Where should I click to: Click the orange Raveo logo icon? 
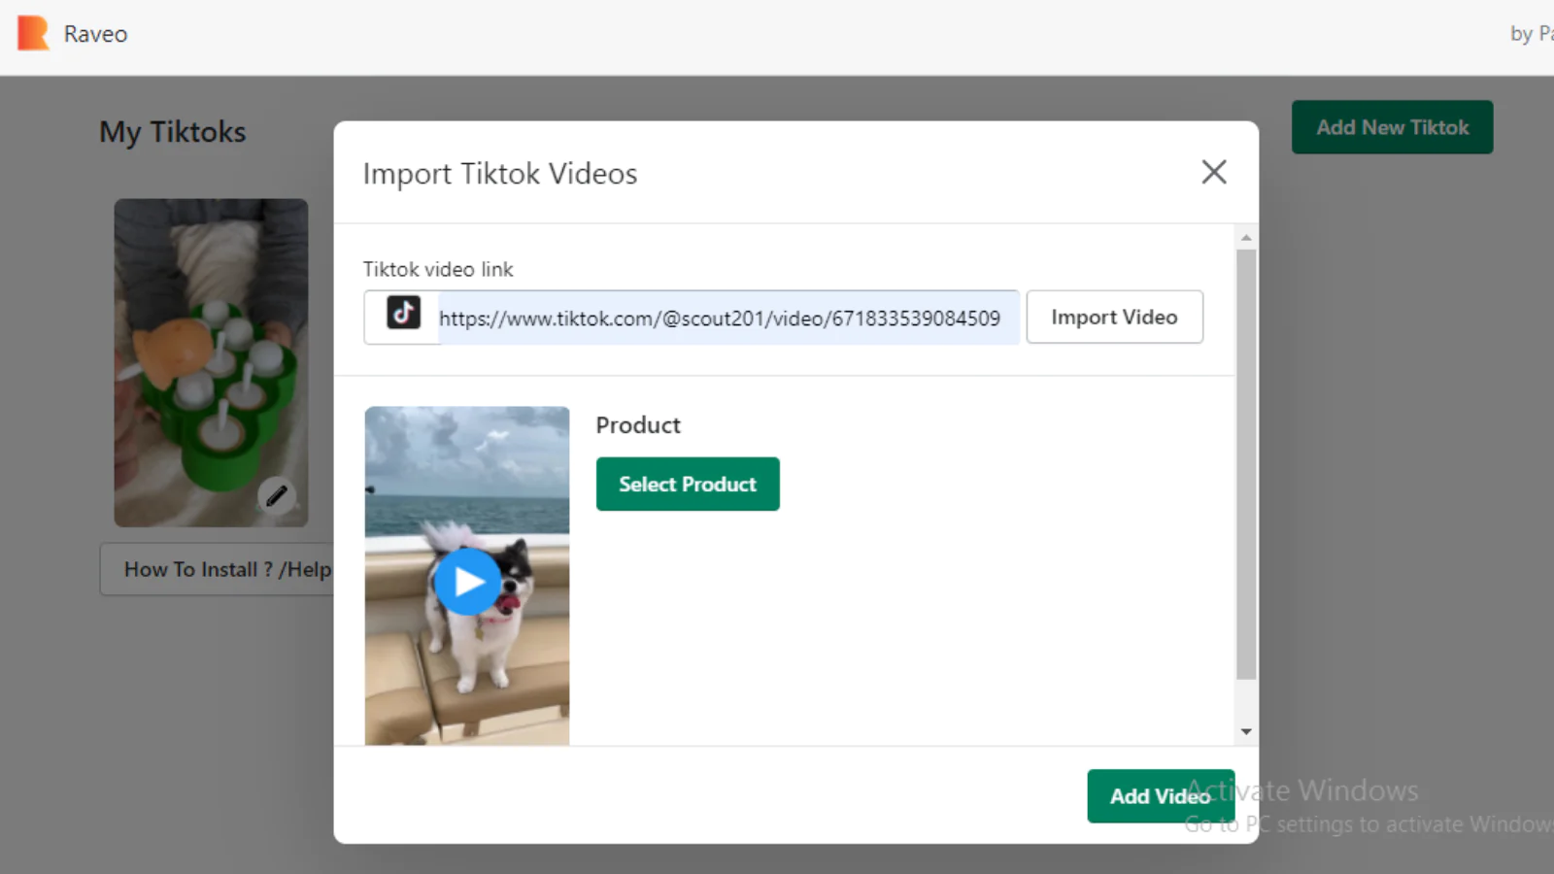point(33,33)
